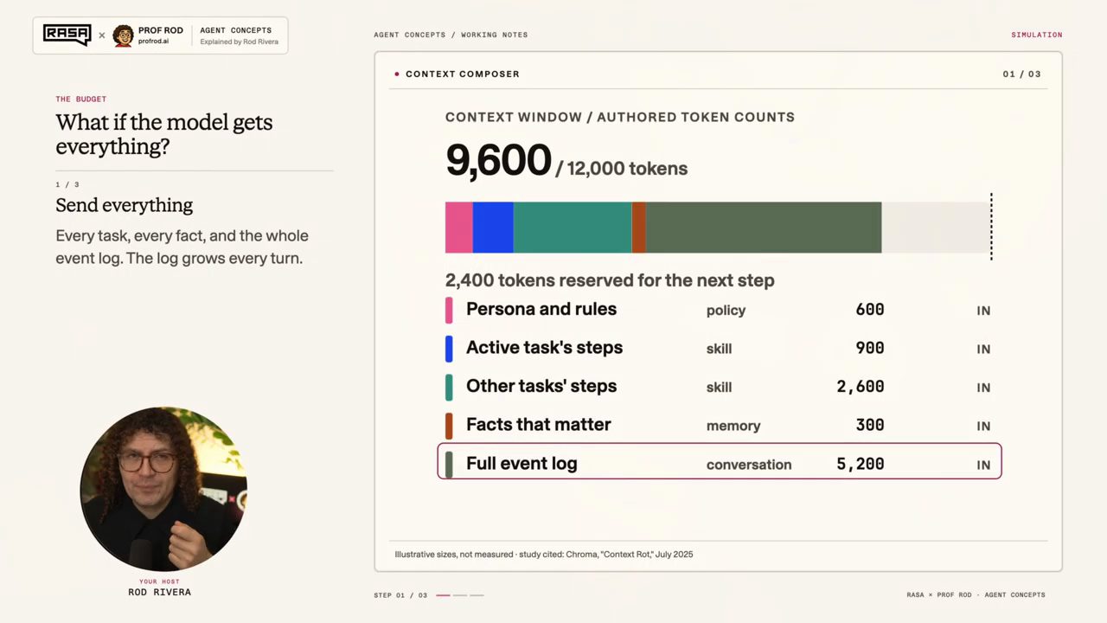The height and width of the screenshot is (623, 1107).
Task: Toggle the IN state for Other tasks' steps
Action: pos(983,388)
